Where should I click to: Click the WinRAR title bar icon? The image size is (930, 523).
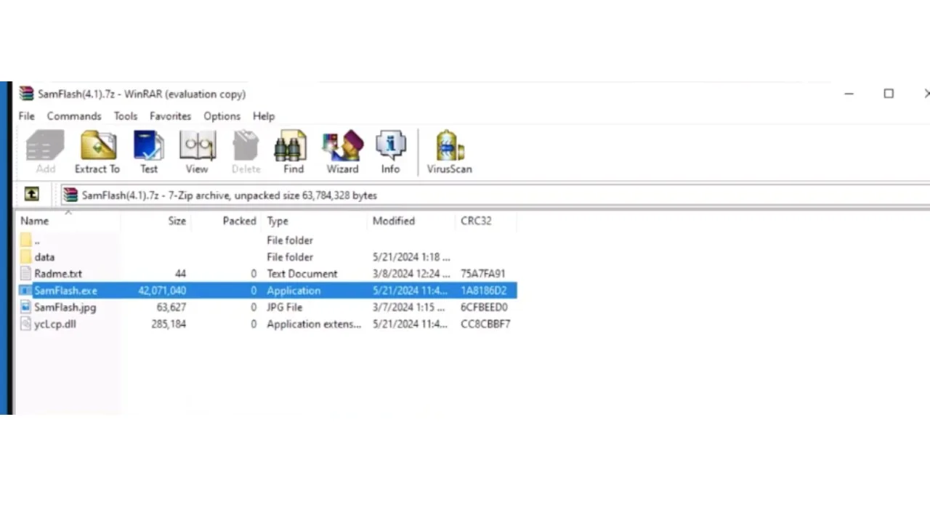tap(27, 94)
